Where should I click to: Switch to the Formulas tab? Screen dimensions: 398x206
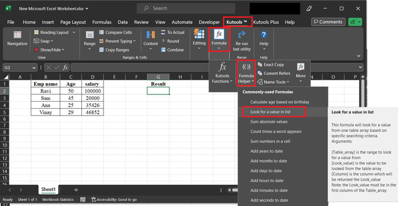[x=102, y=22]
